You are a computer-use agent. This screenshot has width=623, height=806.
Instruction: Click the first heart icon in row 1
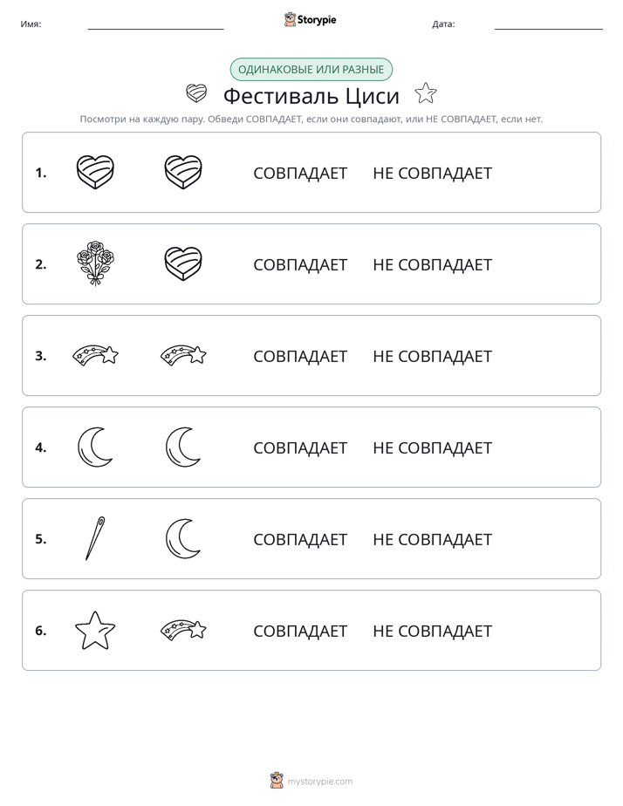(x=95, y=172)
